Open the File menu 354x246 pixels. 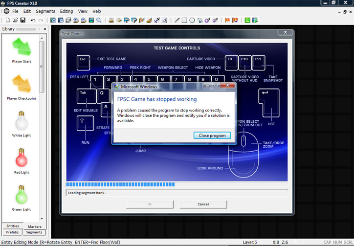click(15, 11)
